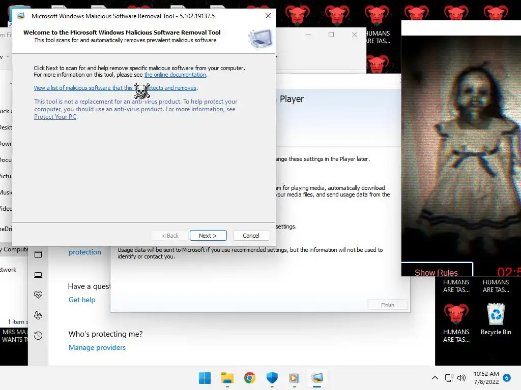Image resolution: width=521 pixels, height=390 pixels.
Task: Open the Recycle Bin desktop icon
Action: click(x=496, y=319)
